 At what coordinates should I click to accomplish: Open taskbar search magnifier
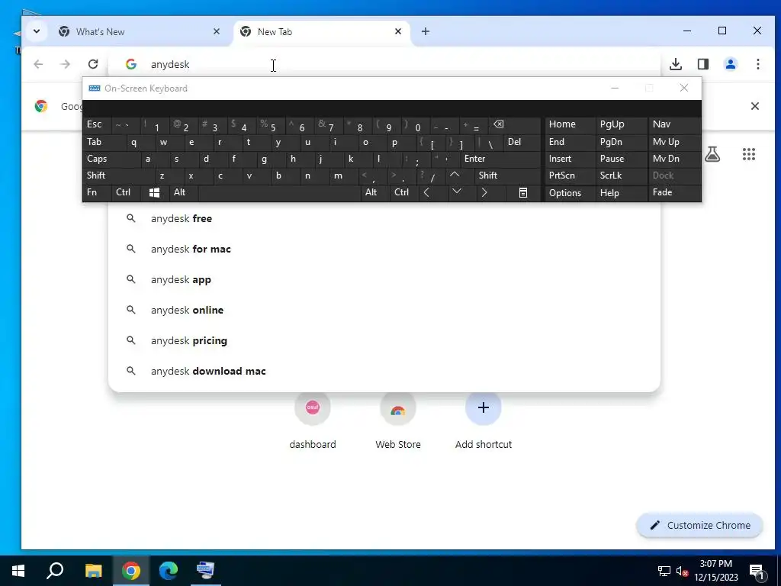[55, 571]
